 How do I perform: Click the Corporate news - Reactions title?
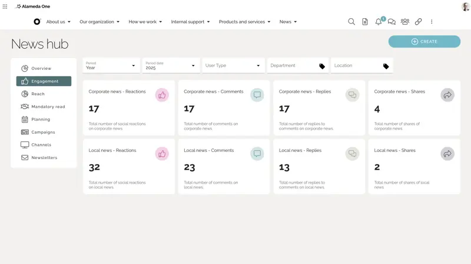point(117,92)
